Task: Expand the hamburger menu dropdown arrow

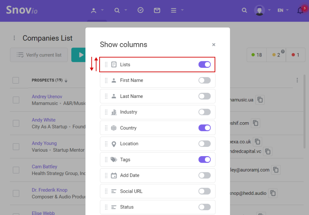Action: pyautogui.click(x=182, y=10)
